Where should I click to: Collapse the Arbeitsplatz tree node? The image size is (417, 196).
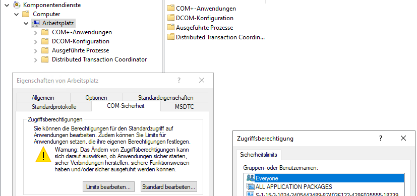click(26, 23)
